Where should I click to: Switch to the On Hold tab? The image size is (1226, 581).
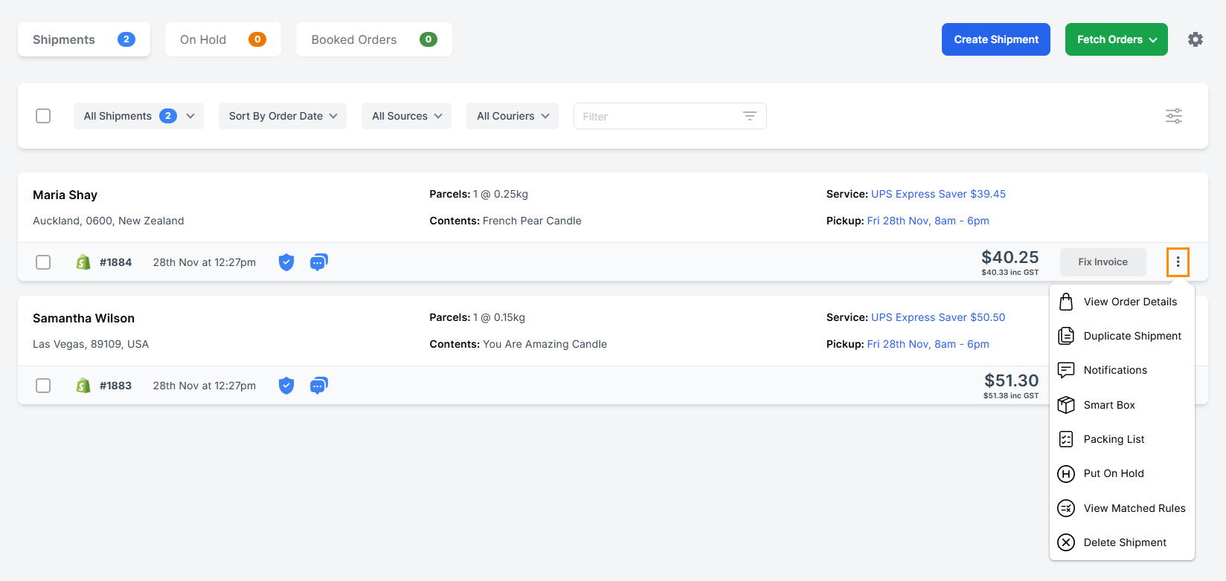222,39
